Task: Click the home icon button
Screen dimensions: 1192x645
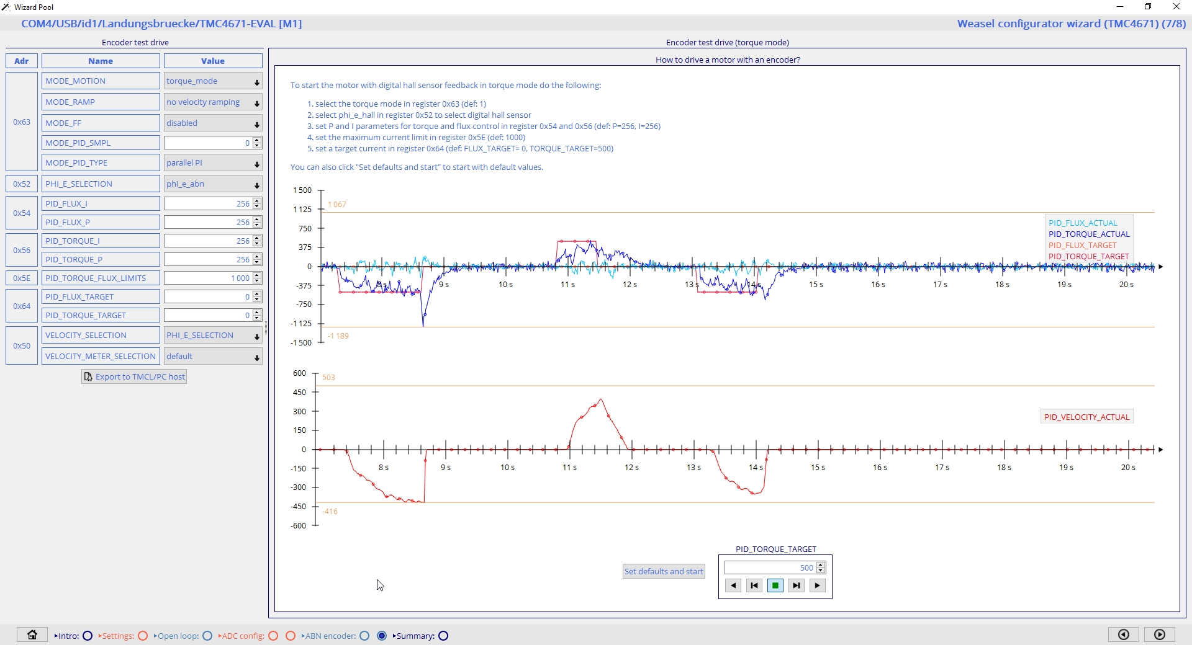Action: (32, 634)
